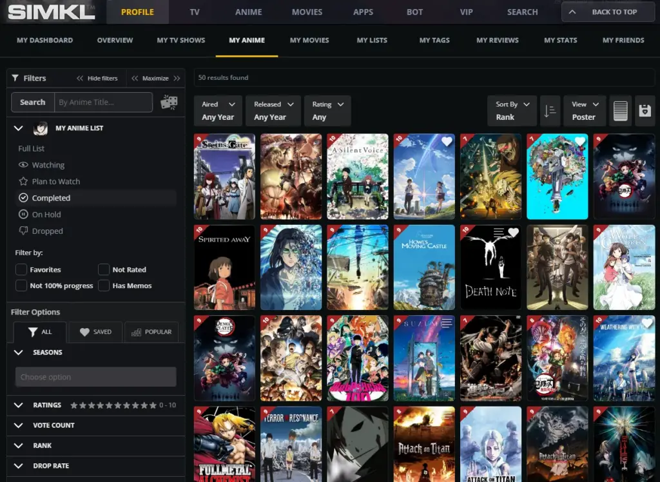Click the Back to Top button
The width and height of the screenshot is (660, 482).
click(x=608, y=12)
